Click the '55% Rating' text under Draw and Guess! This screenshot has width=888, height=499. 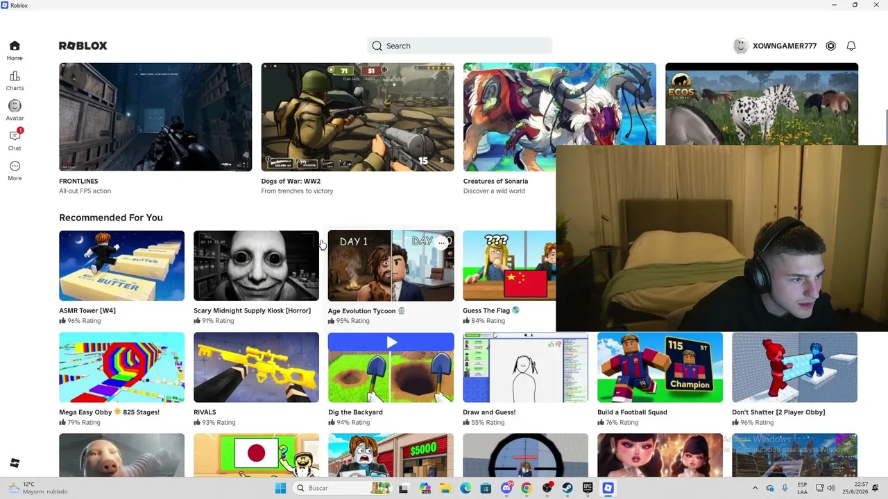click(487, 422)
